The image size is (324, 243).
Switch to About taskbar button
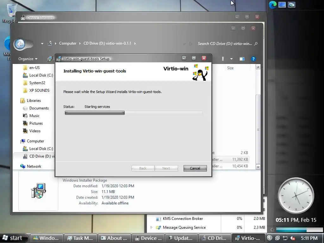click(x=114, y=238)
